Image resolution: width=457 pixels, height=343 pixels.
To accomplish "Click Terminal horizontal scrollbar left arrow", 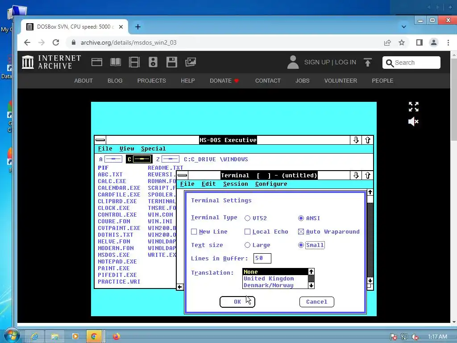I will pyautogui.click(x=180, y=287).
